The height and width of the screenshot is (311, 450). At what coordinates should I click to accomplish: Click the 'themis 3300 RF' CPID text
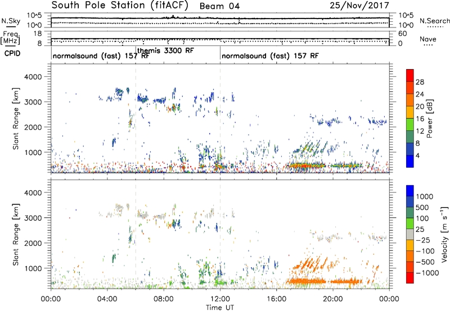coord(165,51)
